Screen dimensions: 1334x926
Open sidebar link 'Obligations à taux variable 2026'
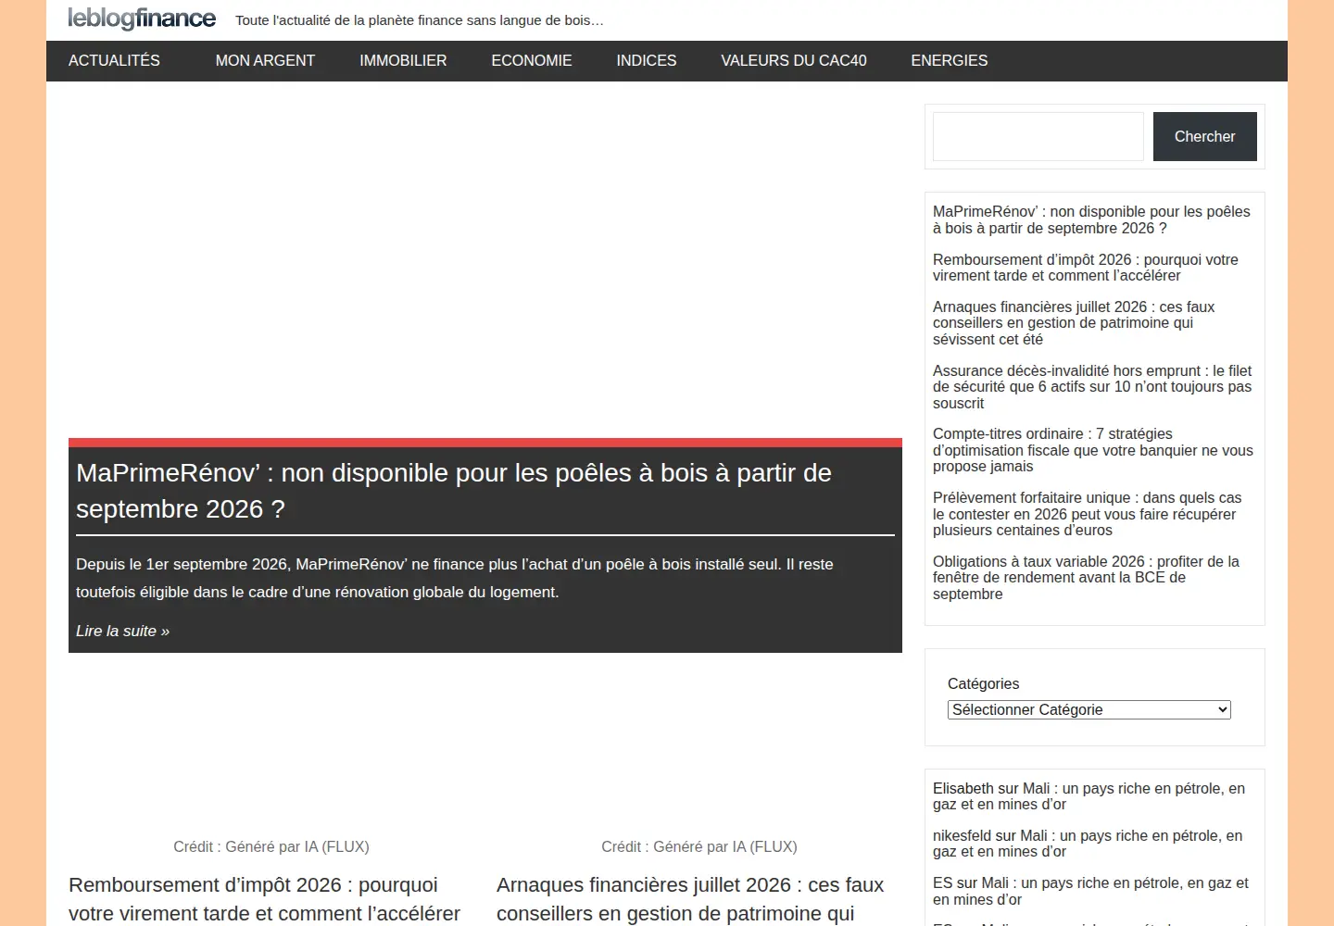[x=1086, y=578]
